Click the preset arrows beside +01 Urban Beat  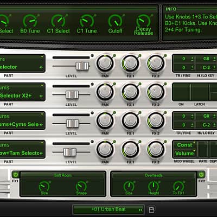pos(141,210)
